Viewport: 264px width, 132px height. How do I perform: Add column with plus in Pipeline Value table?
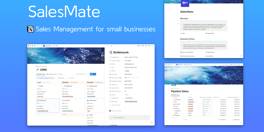[241, 97]
